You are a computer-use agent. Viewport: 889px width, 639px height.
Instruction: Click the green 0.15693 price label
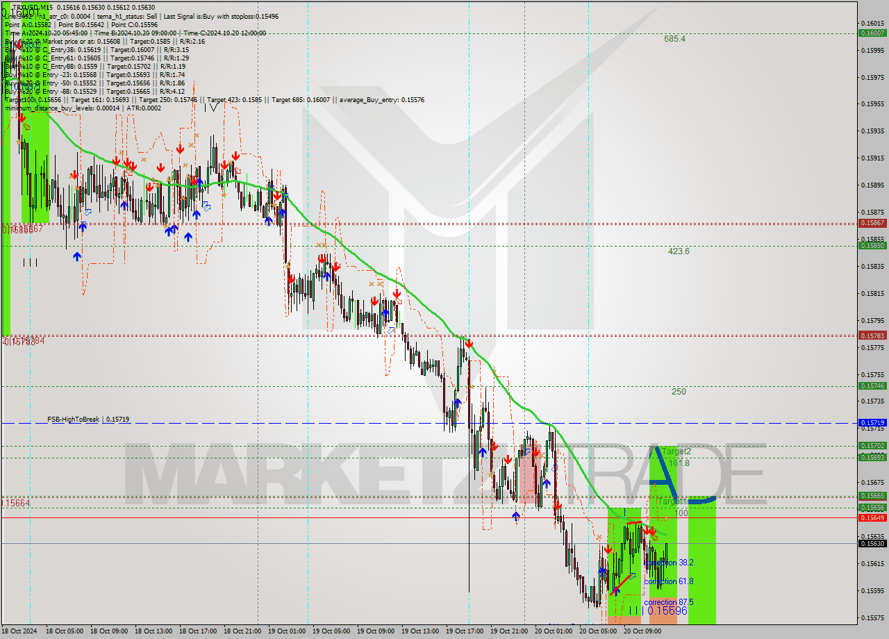coord(872,457)
